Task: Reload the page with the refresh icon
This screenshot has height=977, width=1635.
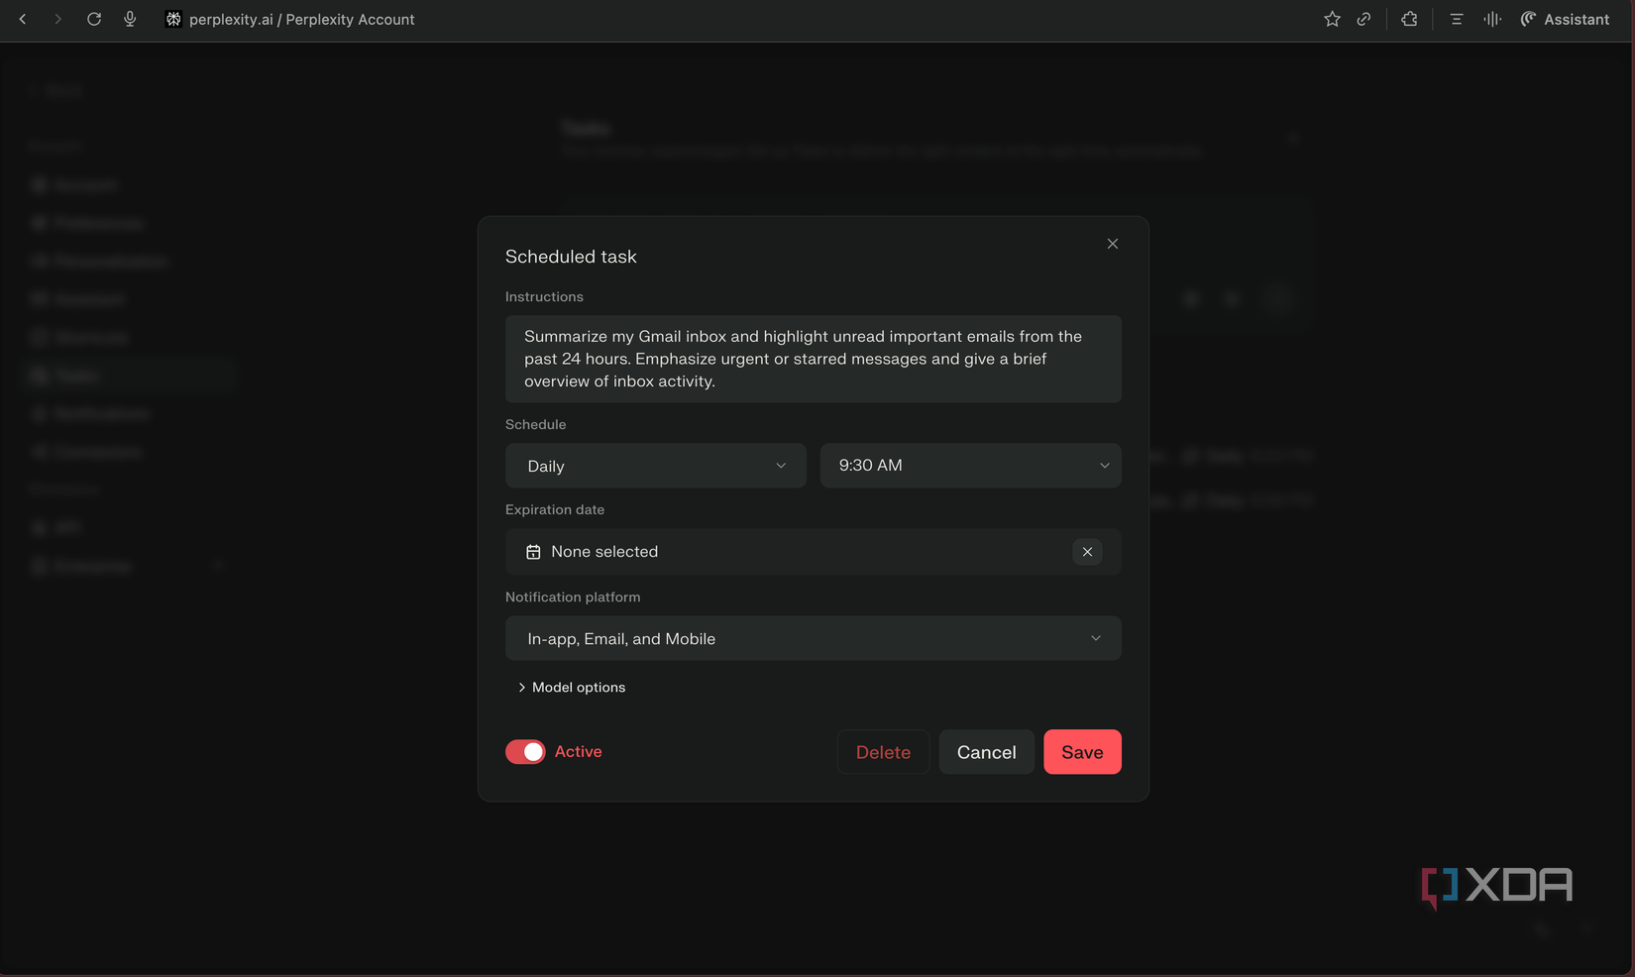Action: 94,19
